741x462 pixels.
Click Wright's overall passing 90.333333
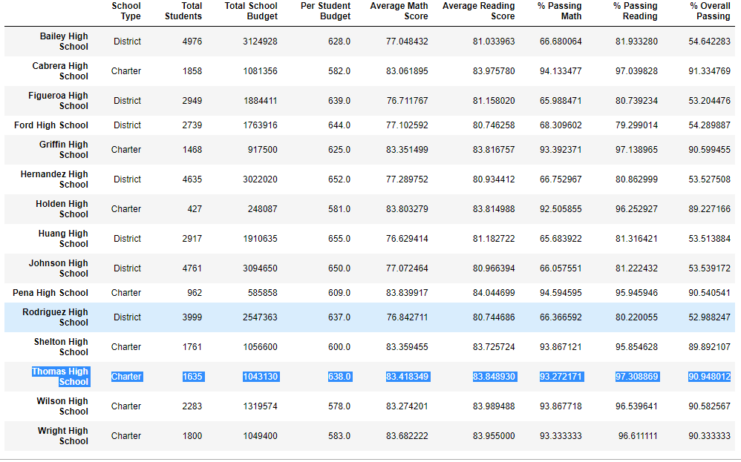[x=710, y=436]
